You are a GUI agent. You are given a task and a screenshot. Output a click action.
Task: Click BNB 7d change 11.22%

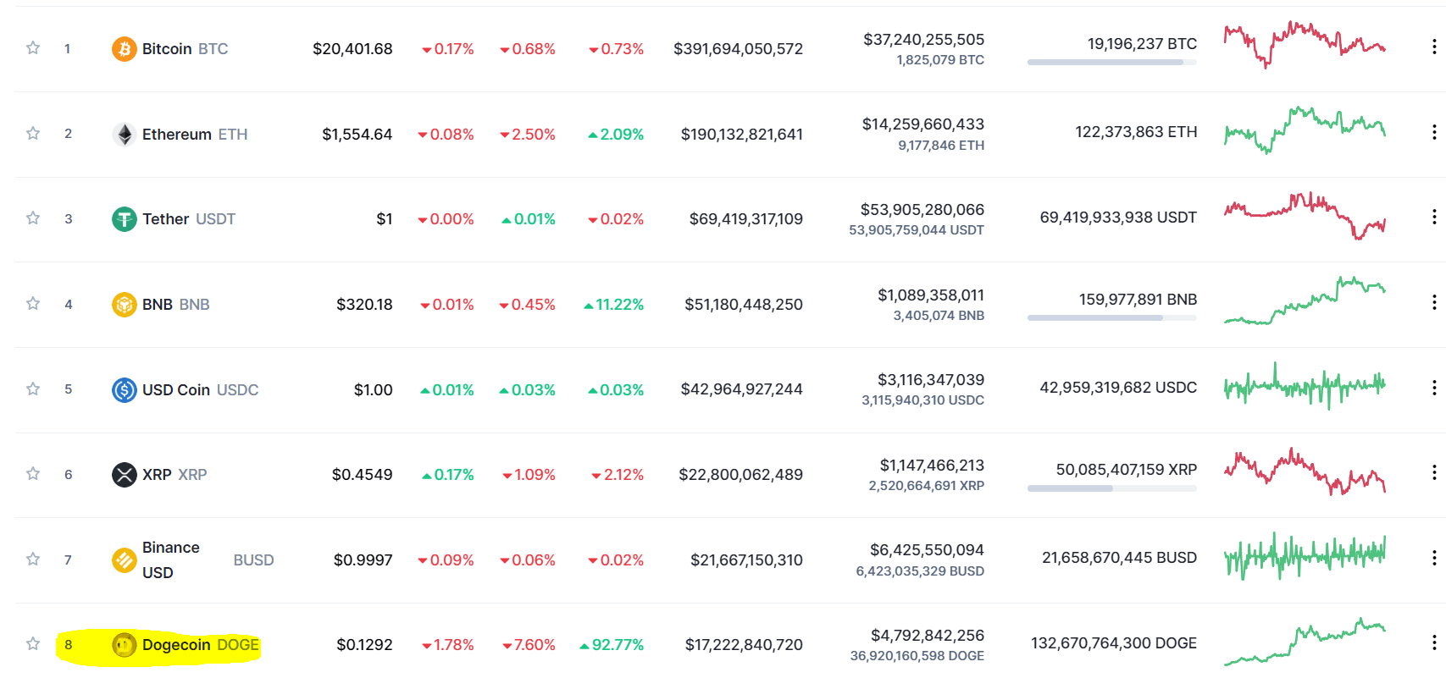613,305
